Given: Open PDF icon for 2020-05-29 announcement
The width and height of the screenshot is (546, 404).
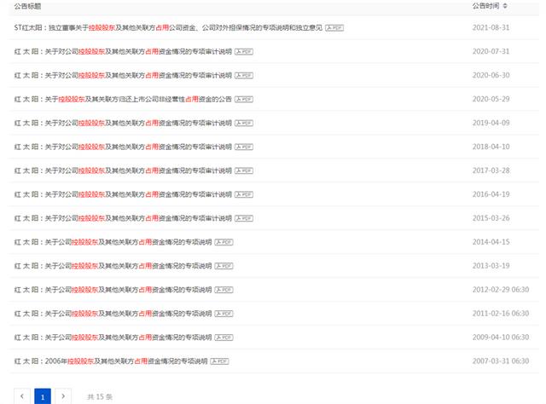Looking at the screenshot, I should click(244, 99).
